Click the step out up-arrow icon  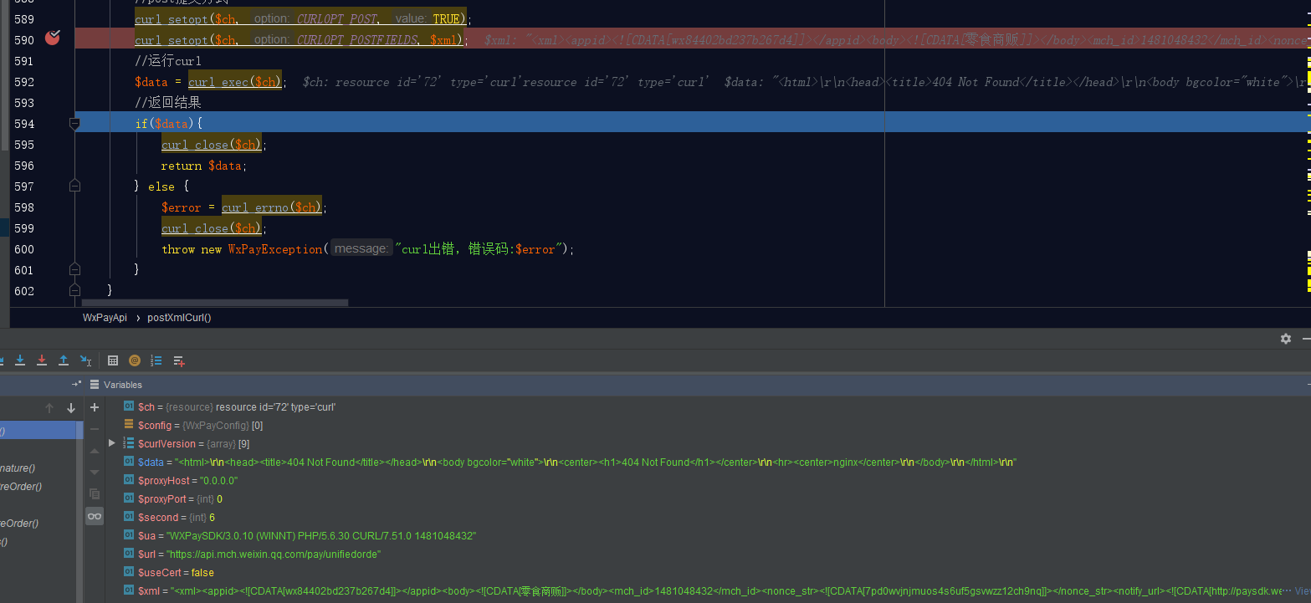[x=64, y=360]
